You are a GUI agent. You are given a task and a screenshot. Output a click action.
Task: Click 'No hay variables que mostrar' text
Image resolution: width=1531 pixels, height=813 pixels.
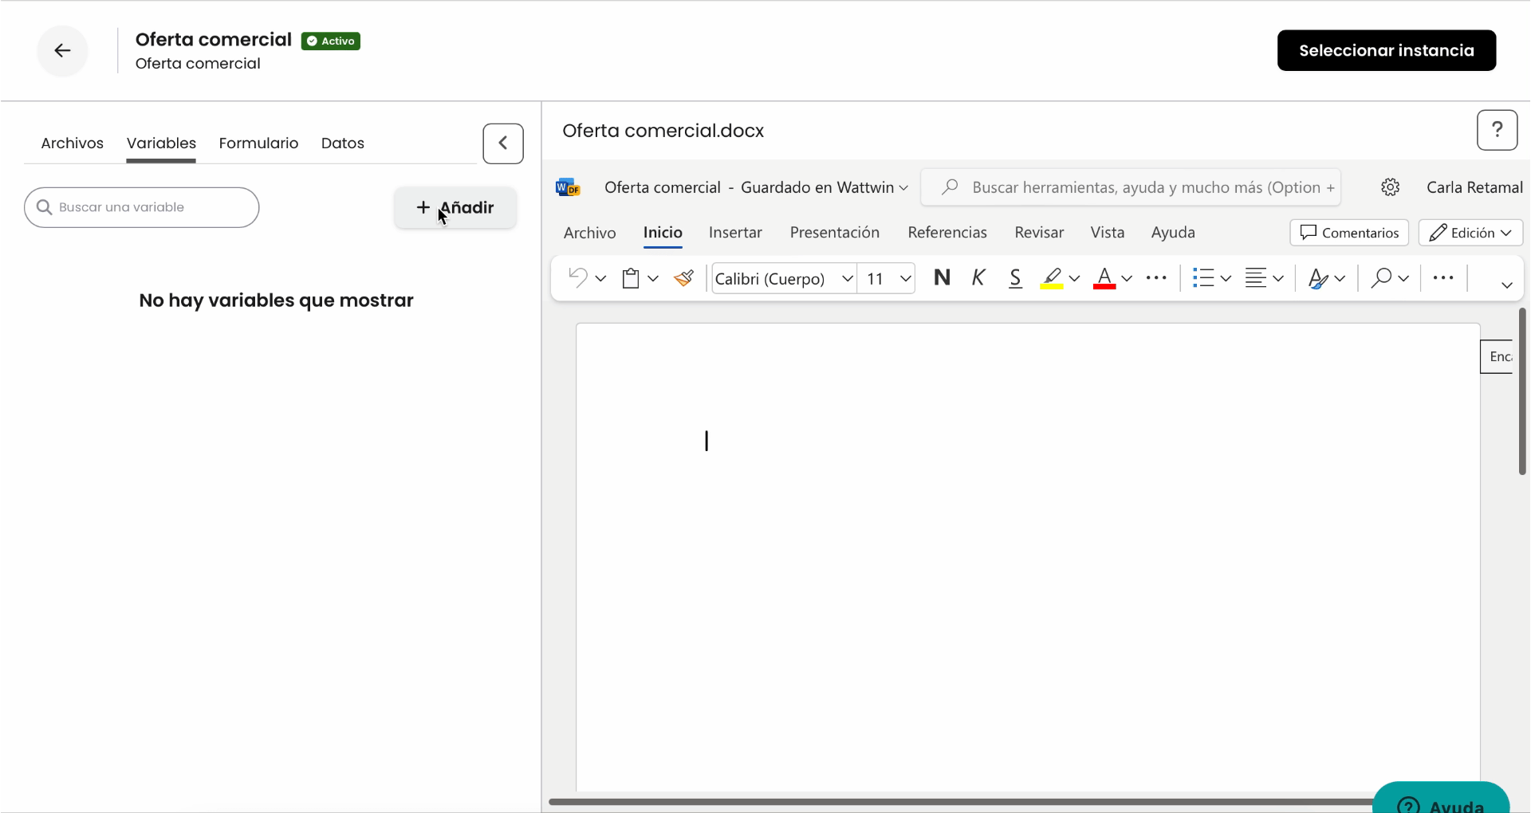click(x=276, y=300)
